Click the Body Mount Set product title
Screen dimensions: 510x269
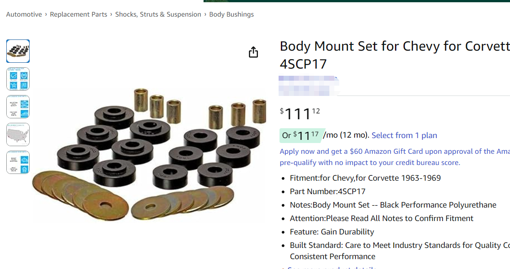pyautogui.click(x=395, y=55)
